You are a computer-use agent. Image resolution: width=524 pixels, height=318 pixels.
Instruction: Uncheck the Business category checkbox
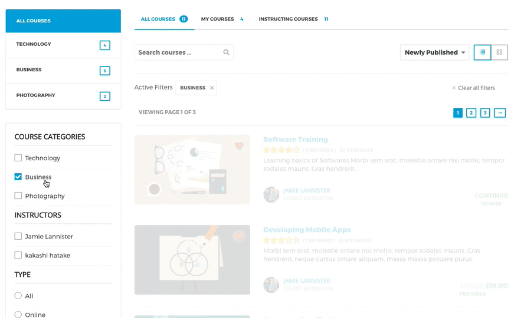18,177
